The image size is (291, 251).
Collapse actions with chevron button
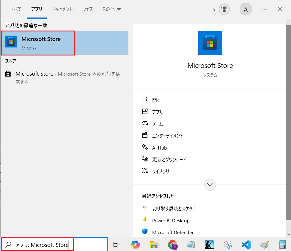pyautogui.click(x=210, y=185)
